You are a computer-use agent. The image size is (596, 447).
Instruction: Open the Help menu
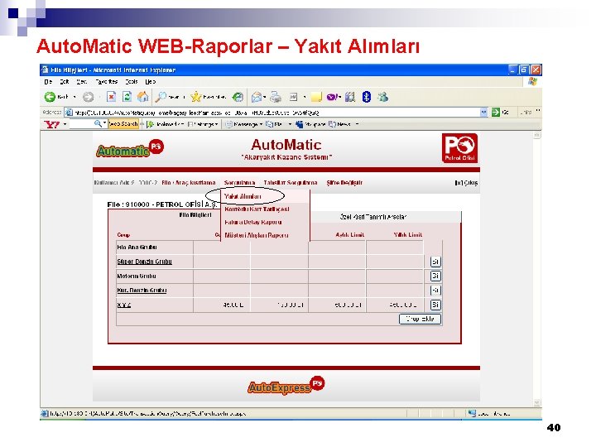coord(151,81)
